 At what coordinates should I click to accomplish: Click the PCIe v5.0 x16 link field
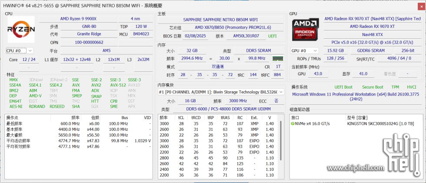click(372, 42)
